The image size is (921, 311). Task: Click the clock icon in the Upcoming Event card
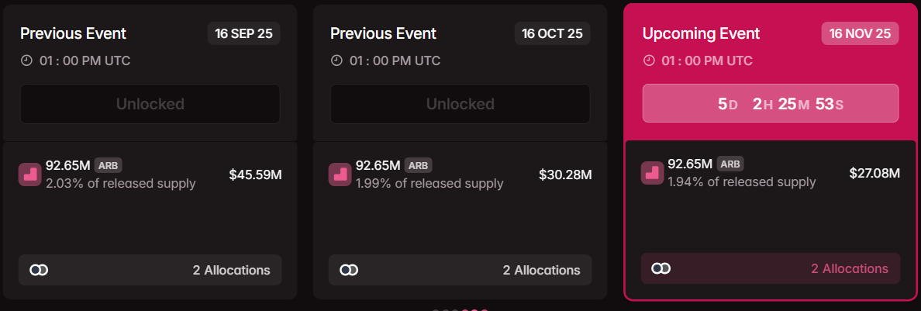click(649, 60)
